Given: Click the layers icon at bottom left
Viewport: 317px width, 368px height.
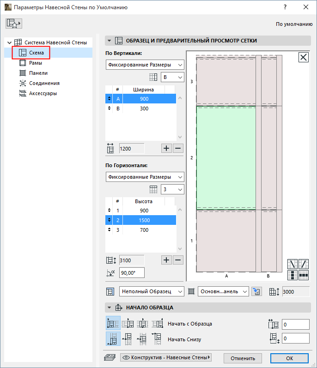Looking at the screenshot, I should [x=110, y=357].
